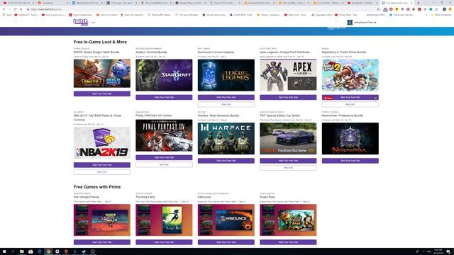Open the MapleStory 2 thumbnail
The height and width of the screenshot is (255, 454).
click(x=350, y=75)
